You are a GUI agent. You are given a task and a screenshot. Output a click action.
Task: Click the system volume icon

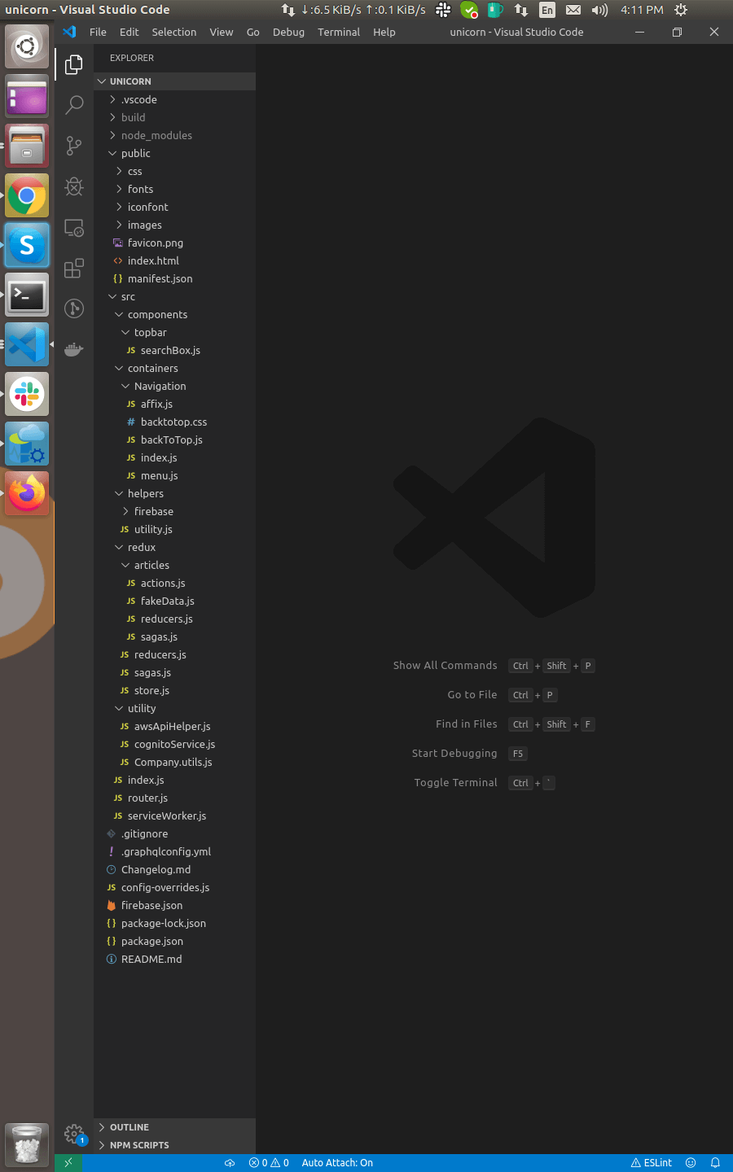(599, 10)
